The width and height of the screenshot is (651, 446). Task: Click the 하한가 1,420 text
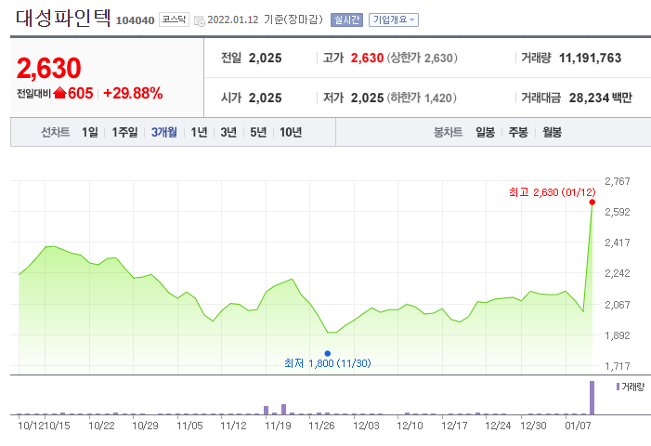pyautogui.click(x=422, y=98)
